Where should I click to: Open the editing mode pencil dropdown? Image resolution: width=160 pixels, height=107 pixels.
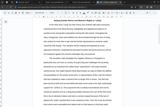pyautogui.click(x=148, y=13)
